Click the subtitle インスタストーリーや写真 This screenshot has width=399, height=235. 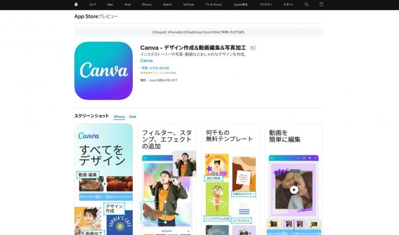coord(194,55)
